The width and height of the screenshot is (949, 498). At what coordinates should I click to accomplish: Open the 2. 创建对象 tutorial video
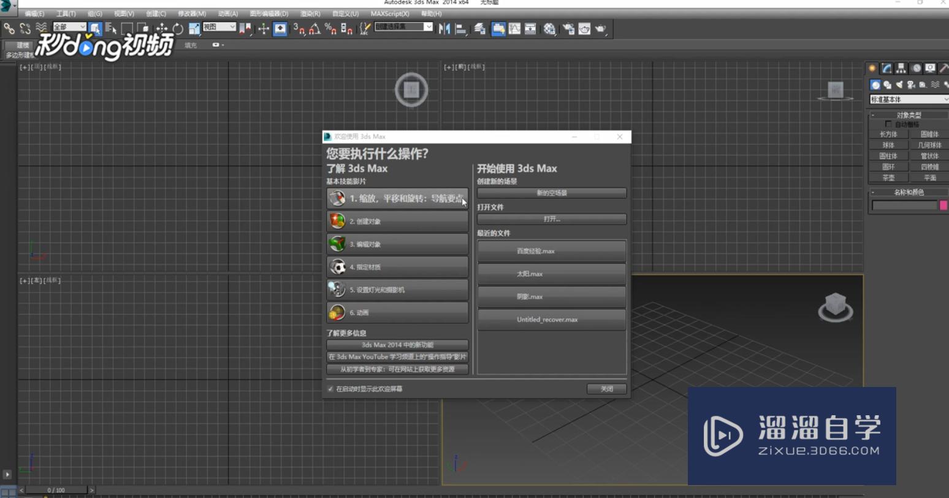coord(397,221)
